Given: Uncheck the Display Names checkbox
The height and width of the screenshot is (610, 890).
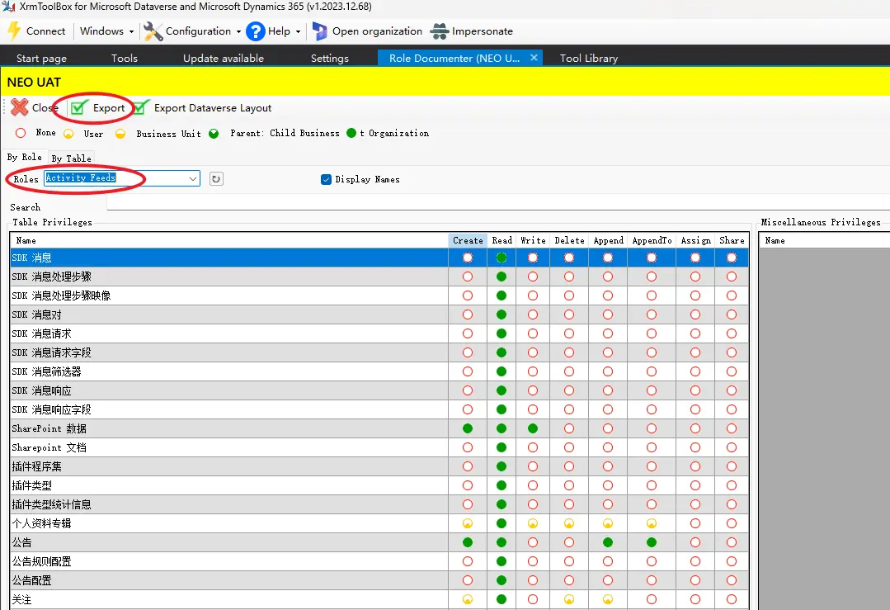Looking at the screenshot, I should click(326, 179).
